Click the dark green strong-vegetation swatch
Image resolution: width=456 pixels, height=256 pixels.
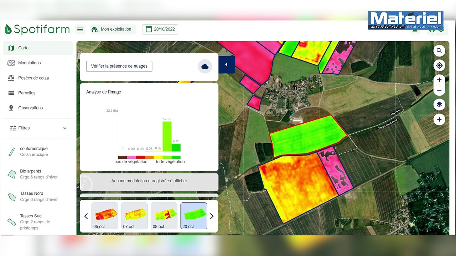176,157
